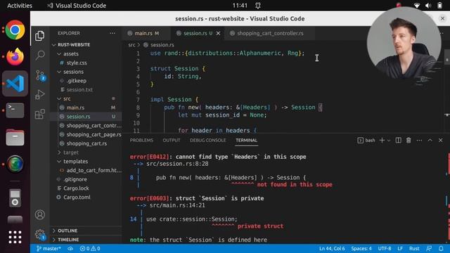Change encoding via UTF-8 status entry
This screenshot has width=450, height=253.
tap(385, 248)
